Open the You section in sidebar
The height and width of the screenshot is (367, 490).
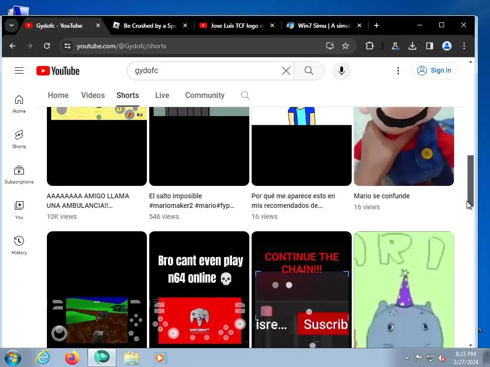[x=19, y=210]
